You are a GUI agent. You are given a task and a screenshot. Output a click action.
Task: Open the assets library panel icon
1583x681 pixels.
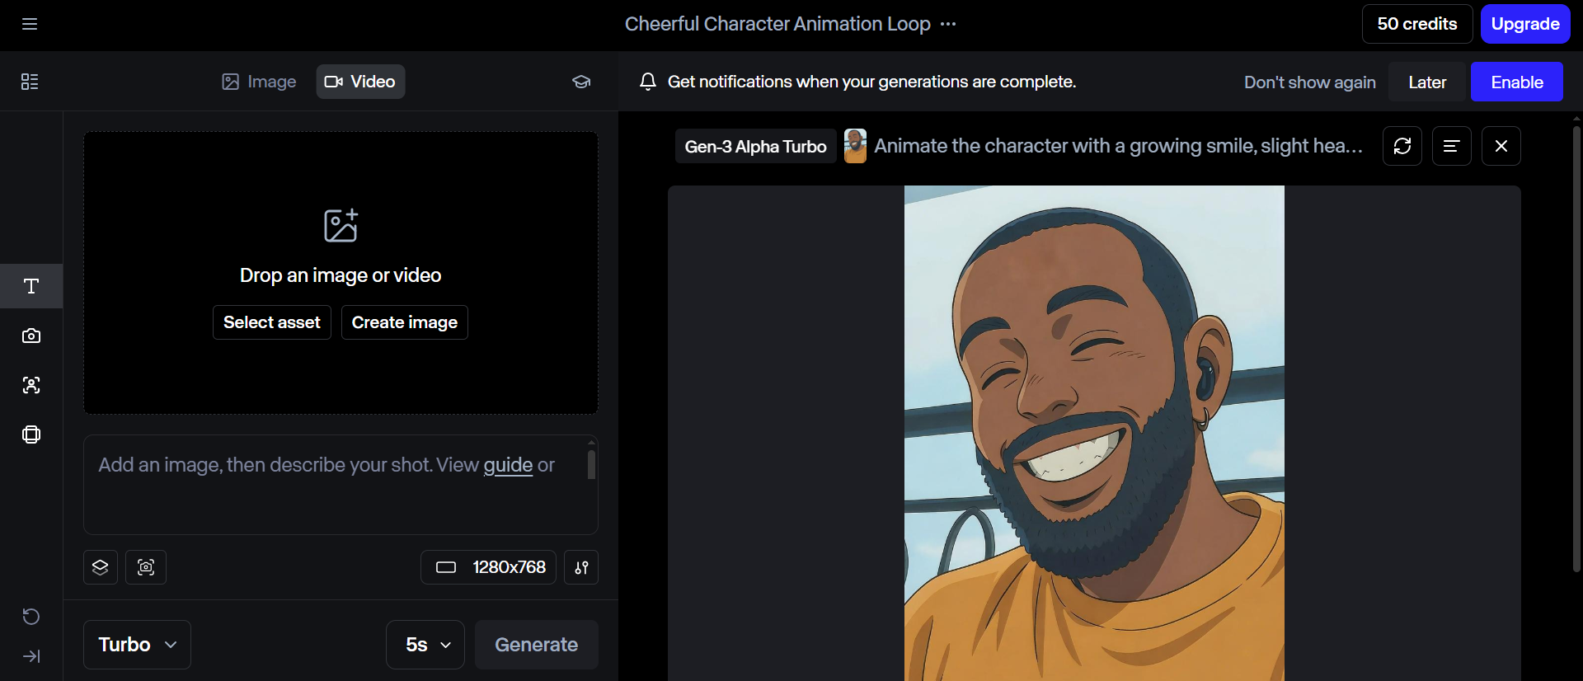click(30, 82)
